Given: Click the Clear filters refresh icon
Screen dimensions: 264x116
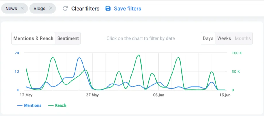Looking at the screenshot, I should [65, 9].
